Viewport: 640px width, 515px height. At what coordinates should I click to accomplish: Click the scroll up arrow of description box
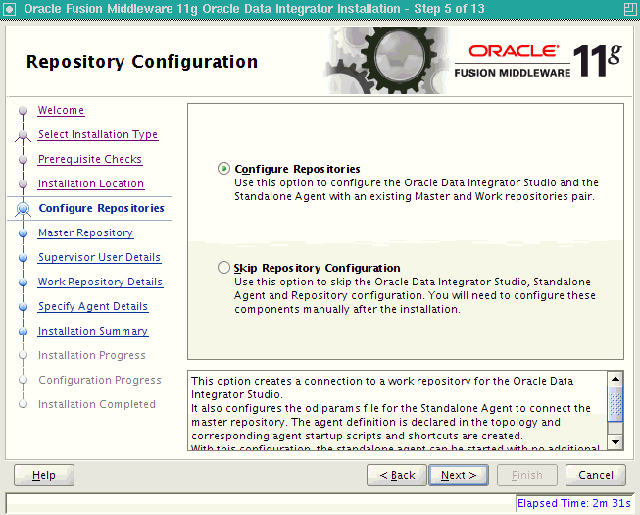[x=615, y=379]
